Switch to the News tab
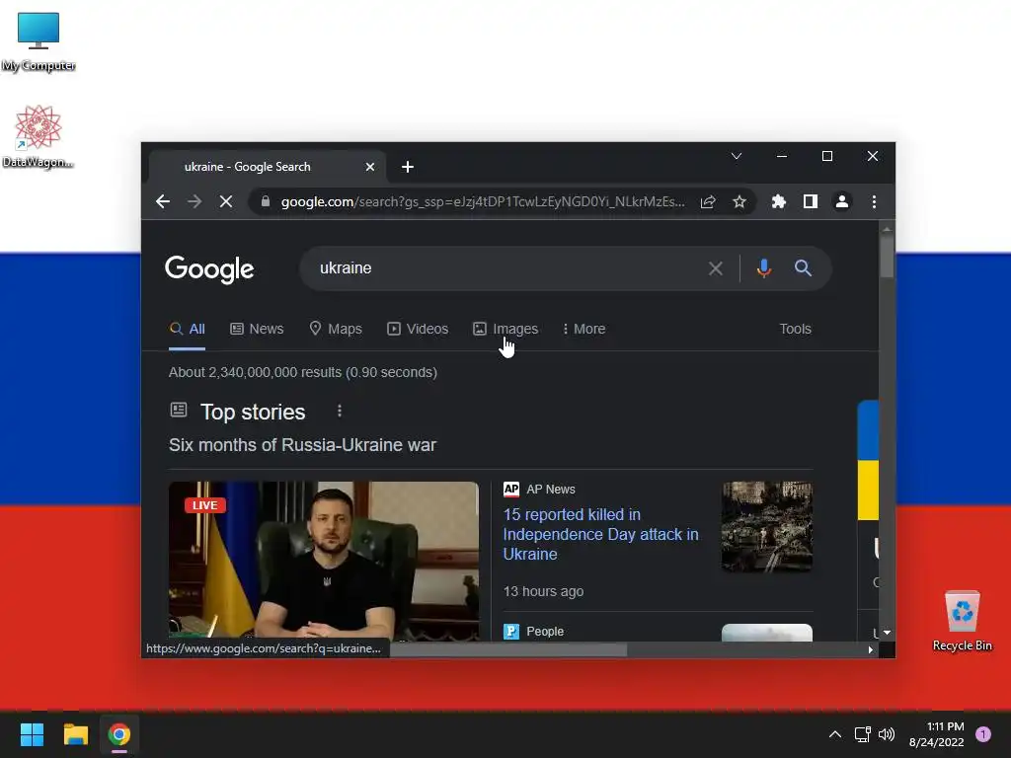Screen dimensions: 1011x758 pos(257,329)
